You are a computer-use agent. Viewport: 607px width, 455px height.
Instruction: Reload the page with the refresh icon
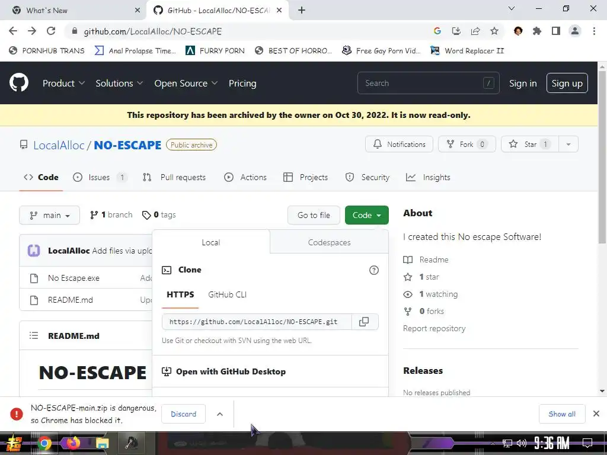pos(51,31)
